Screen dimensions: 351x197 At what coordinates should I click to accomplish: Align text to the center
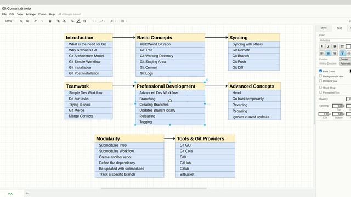coord(328,54)
